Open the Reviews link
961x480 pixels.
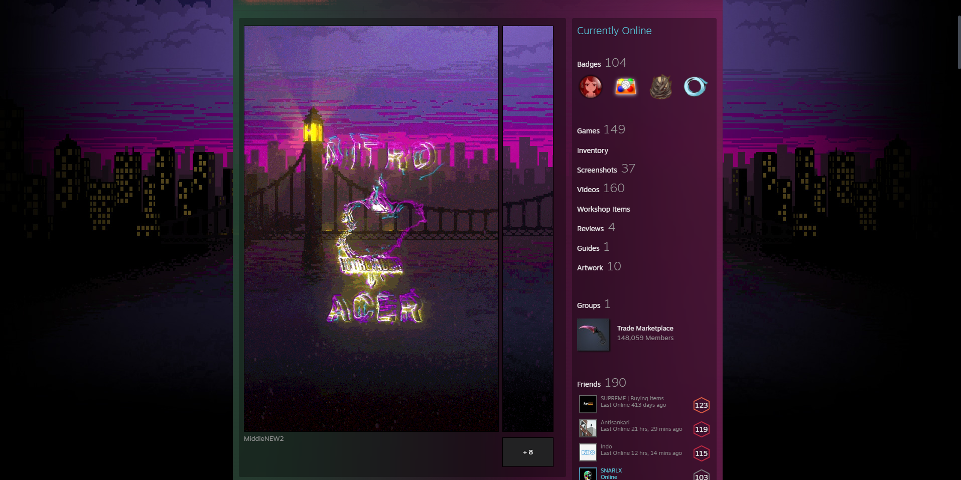[x=596, y=228]
